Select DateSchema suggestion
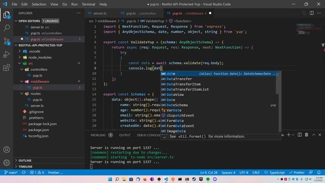 point(218,105)
